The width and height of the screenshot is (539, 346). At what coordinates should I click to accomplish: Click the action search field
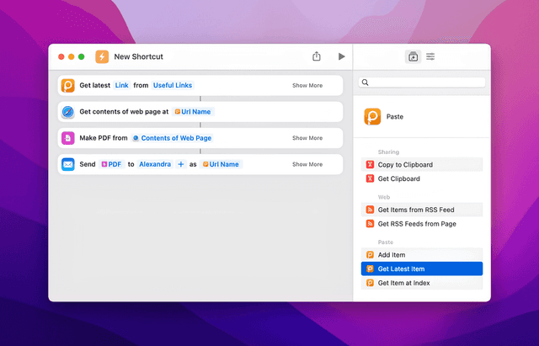click(422, 83)
